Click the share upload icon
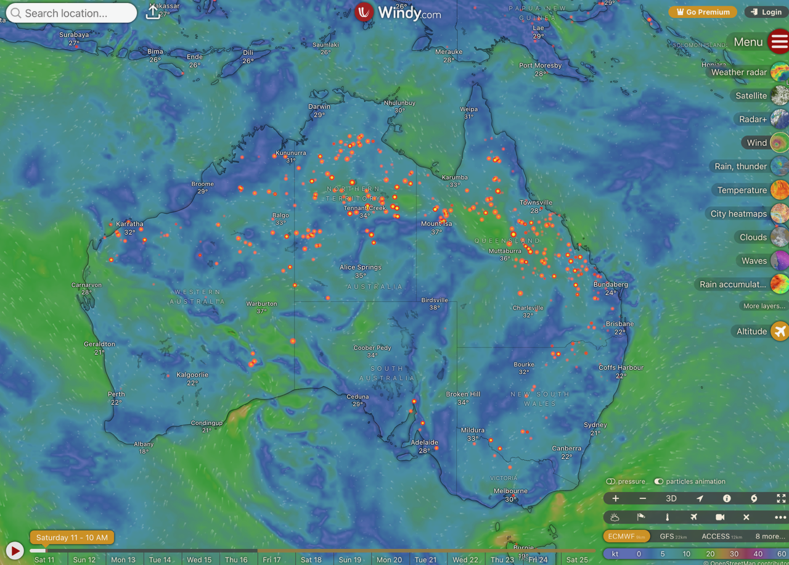The width and height of the screenshot is (789, 565). click(x=152, y=12)
